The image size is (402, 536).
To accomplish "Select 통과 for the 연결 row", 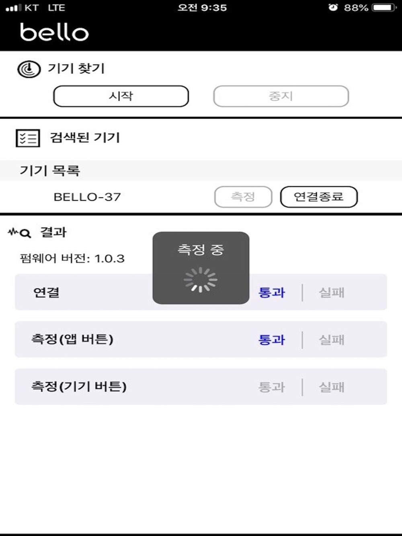I will 272,293.
